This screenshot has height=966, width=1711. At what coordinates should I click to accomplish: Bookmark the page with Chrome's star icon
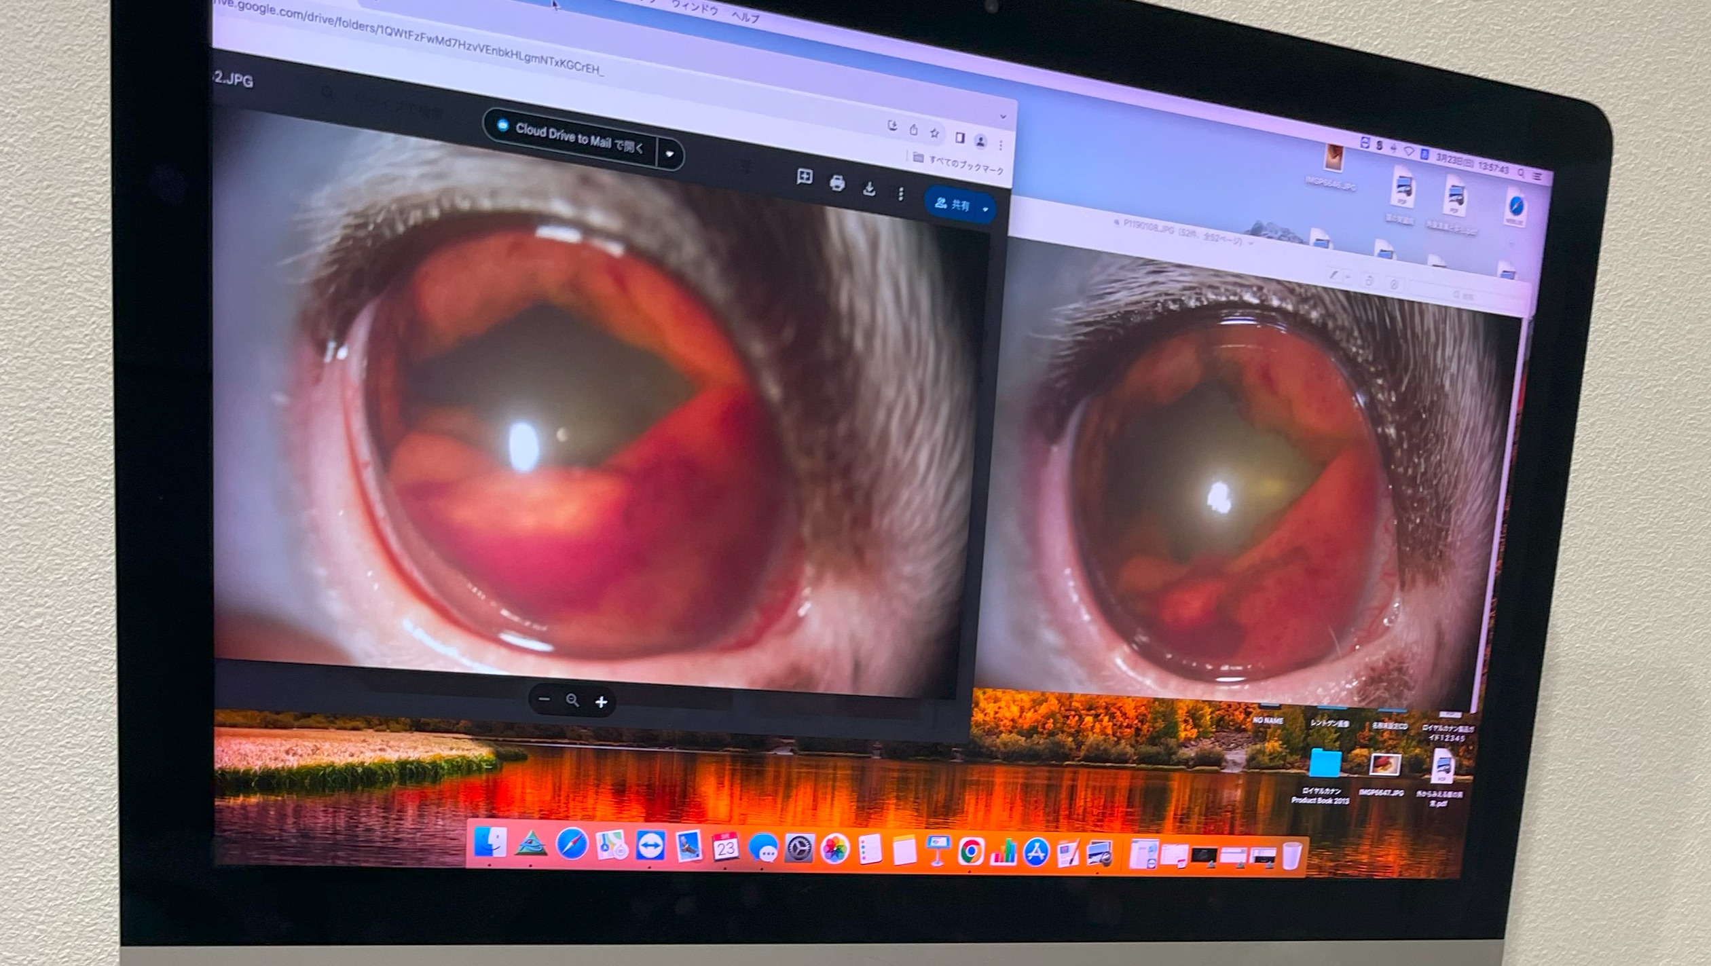pyautogui.click(x=934, y=133)
